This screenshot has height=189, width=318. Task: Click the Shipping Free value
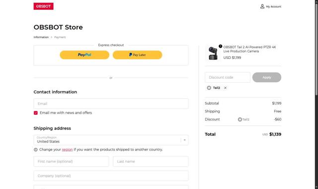point(277,111)
